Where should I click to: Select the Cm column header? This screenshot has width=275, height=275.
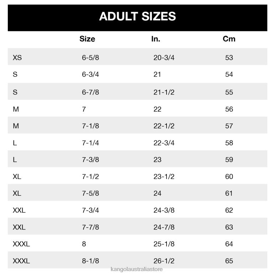(x=229, y=39)
